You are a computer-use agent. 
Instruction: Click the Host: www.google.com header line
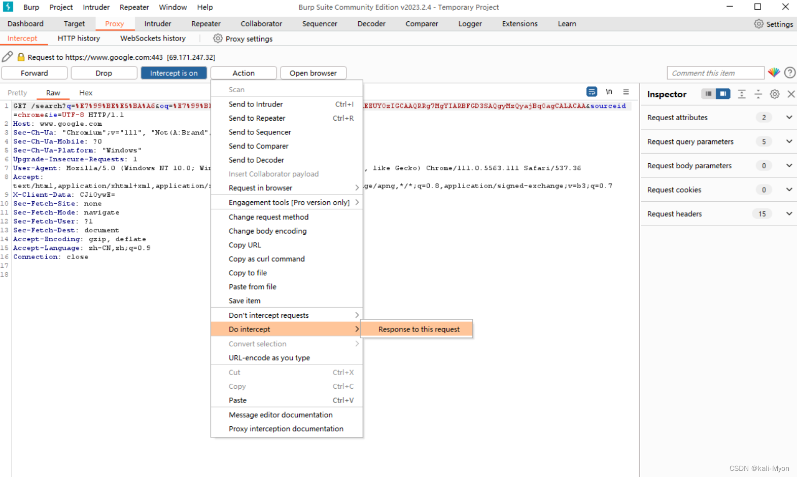pos(57,124)
